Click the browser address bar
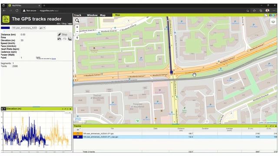 133,10
